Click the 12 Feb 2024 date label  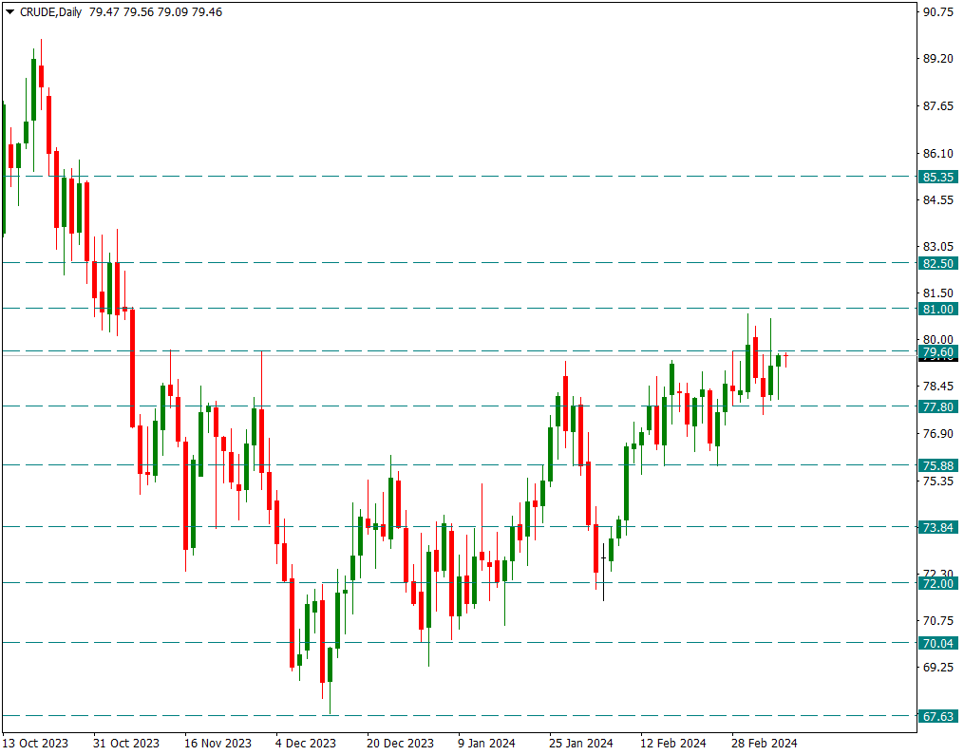pyautogui.click(x=673, y=743)
